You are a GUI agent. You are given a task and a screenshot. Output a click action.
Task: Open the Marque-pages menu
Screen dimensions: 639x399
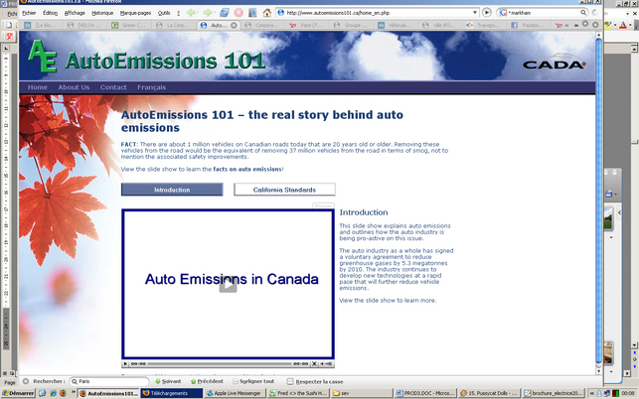[x=135, y=13]
